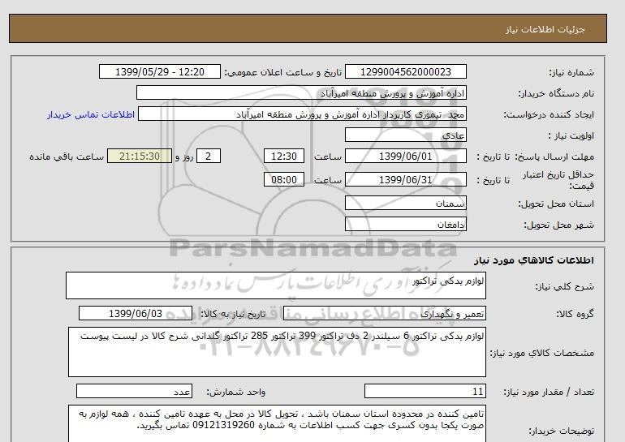
Task: Click the label توضیحات خریدار
Action: pos(561,431)
